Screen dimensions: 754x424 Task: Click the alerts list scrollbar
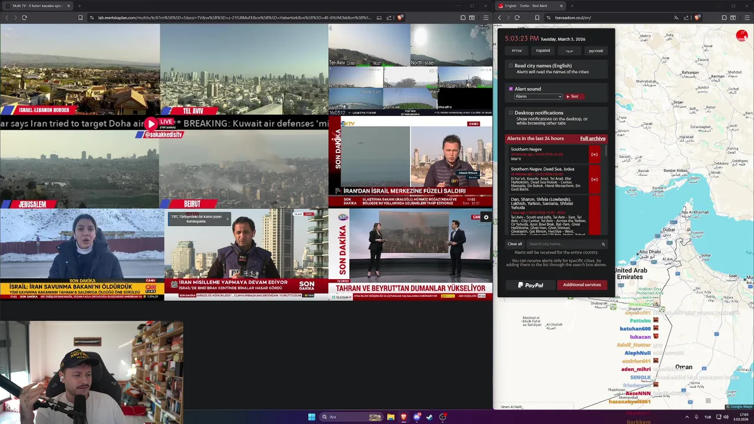coord(605,151)
